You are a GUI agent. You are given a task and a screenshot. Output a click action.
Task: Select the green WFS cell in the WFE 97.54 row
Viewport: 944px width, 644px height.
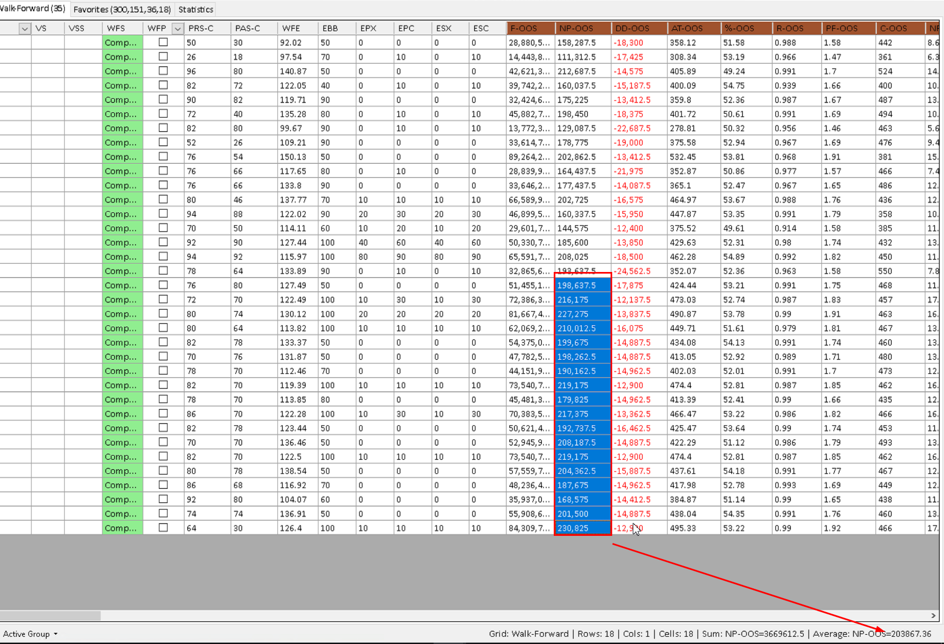pos(122,57)
